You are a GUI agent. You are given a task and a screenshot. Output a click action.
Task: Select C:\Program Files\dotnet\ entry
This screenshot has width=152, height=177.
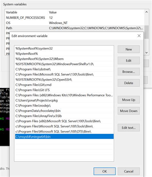pyautogui.click(x=64, y=69)
